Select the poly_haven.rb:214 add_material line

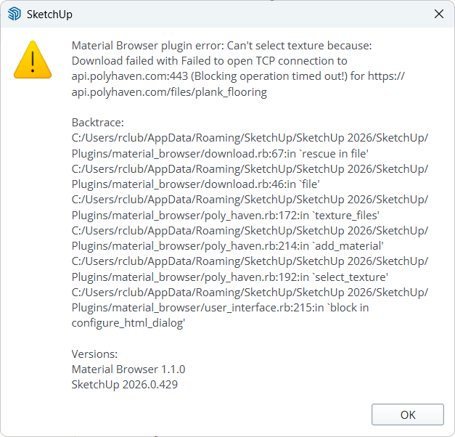tap(227, 246)
